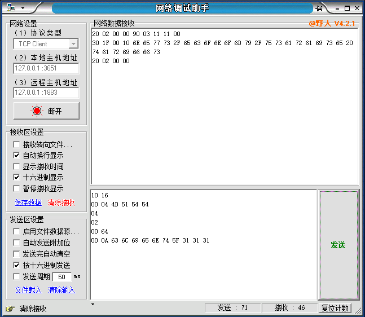The width and height of the screenshot is (365, 317).
Task: Close the 网络调试助手 window
Action: coord(357,8)
